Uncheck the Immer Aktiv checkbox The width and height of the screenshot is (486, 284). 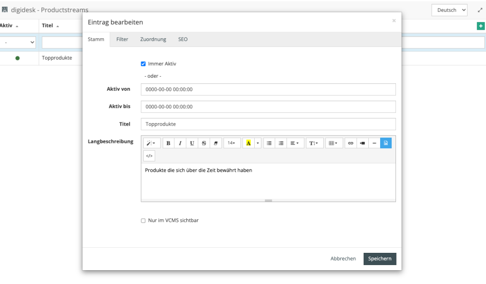coord(143,64)
